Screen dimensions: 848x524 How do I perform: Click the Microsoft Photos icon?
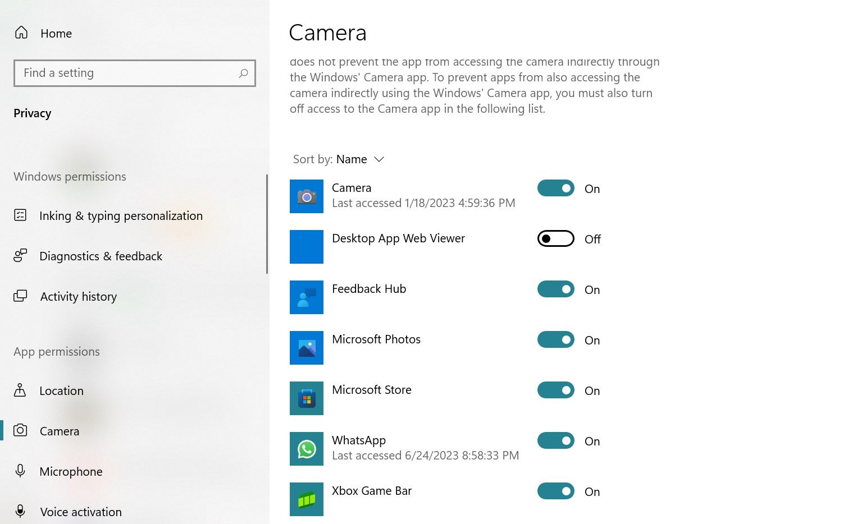pyautogui.click(x=306, y=348)
